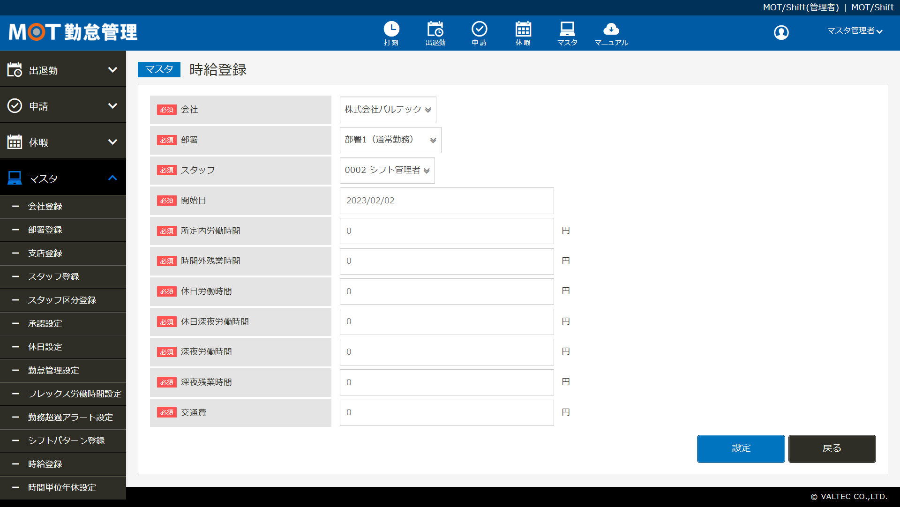
Task: Focus the 交通費 amount field
Action: (447, 412)
